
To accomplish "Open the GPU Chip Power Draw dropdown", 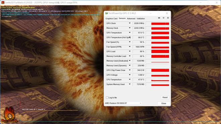I will [x=130, y=70].
